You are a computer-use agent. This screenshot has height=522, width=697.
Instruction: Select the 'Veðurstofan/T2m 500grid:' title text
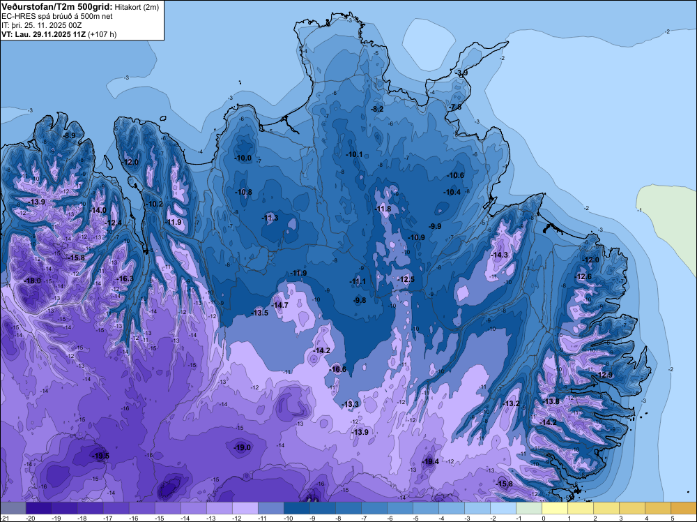pyautogui.click(x=57, y=6)
